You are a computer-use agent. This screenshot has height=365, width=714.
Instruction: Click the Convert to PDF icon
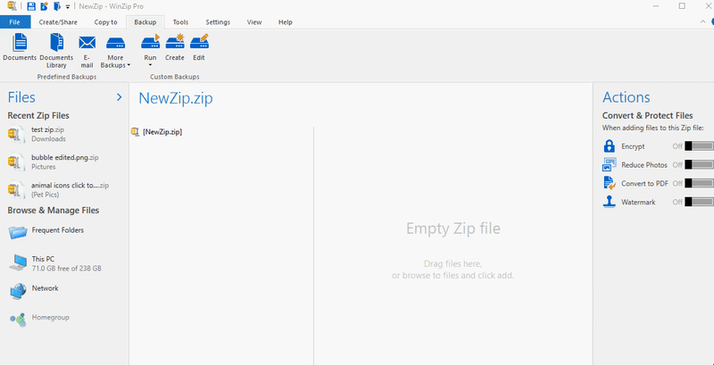point(610,184)
